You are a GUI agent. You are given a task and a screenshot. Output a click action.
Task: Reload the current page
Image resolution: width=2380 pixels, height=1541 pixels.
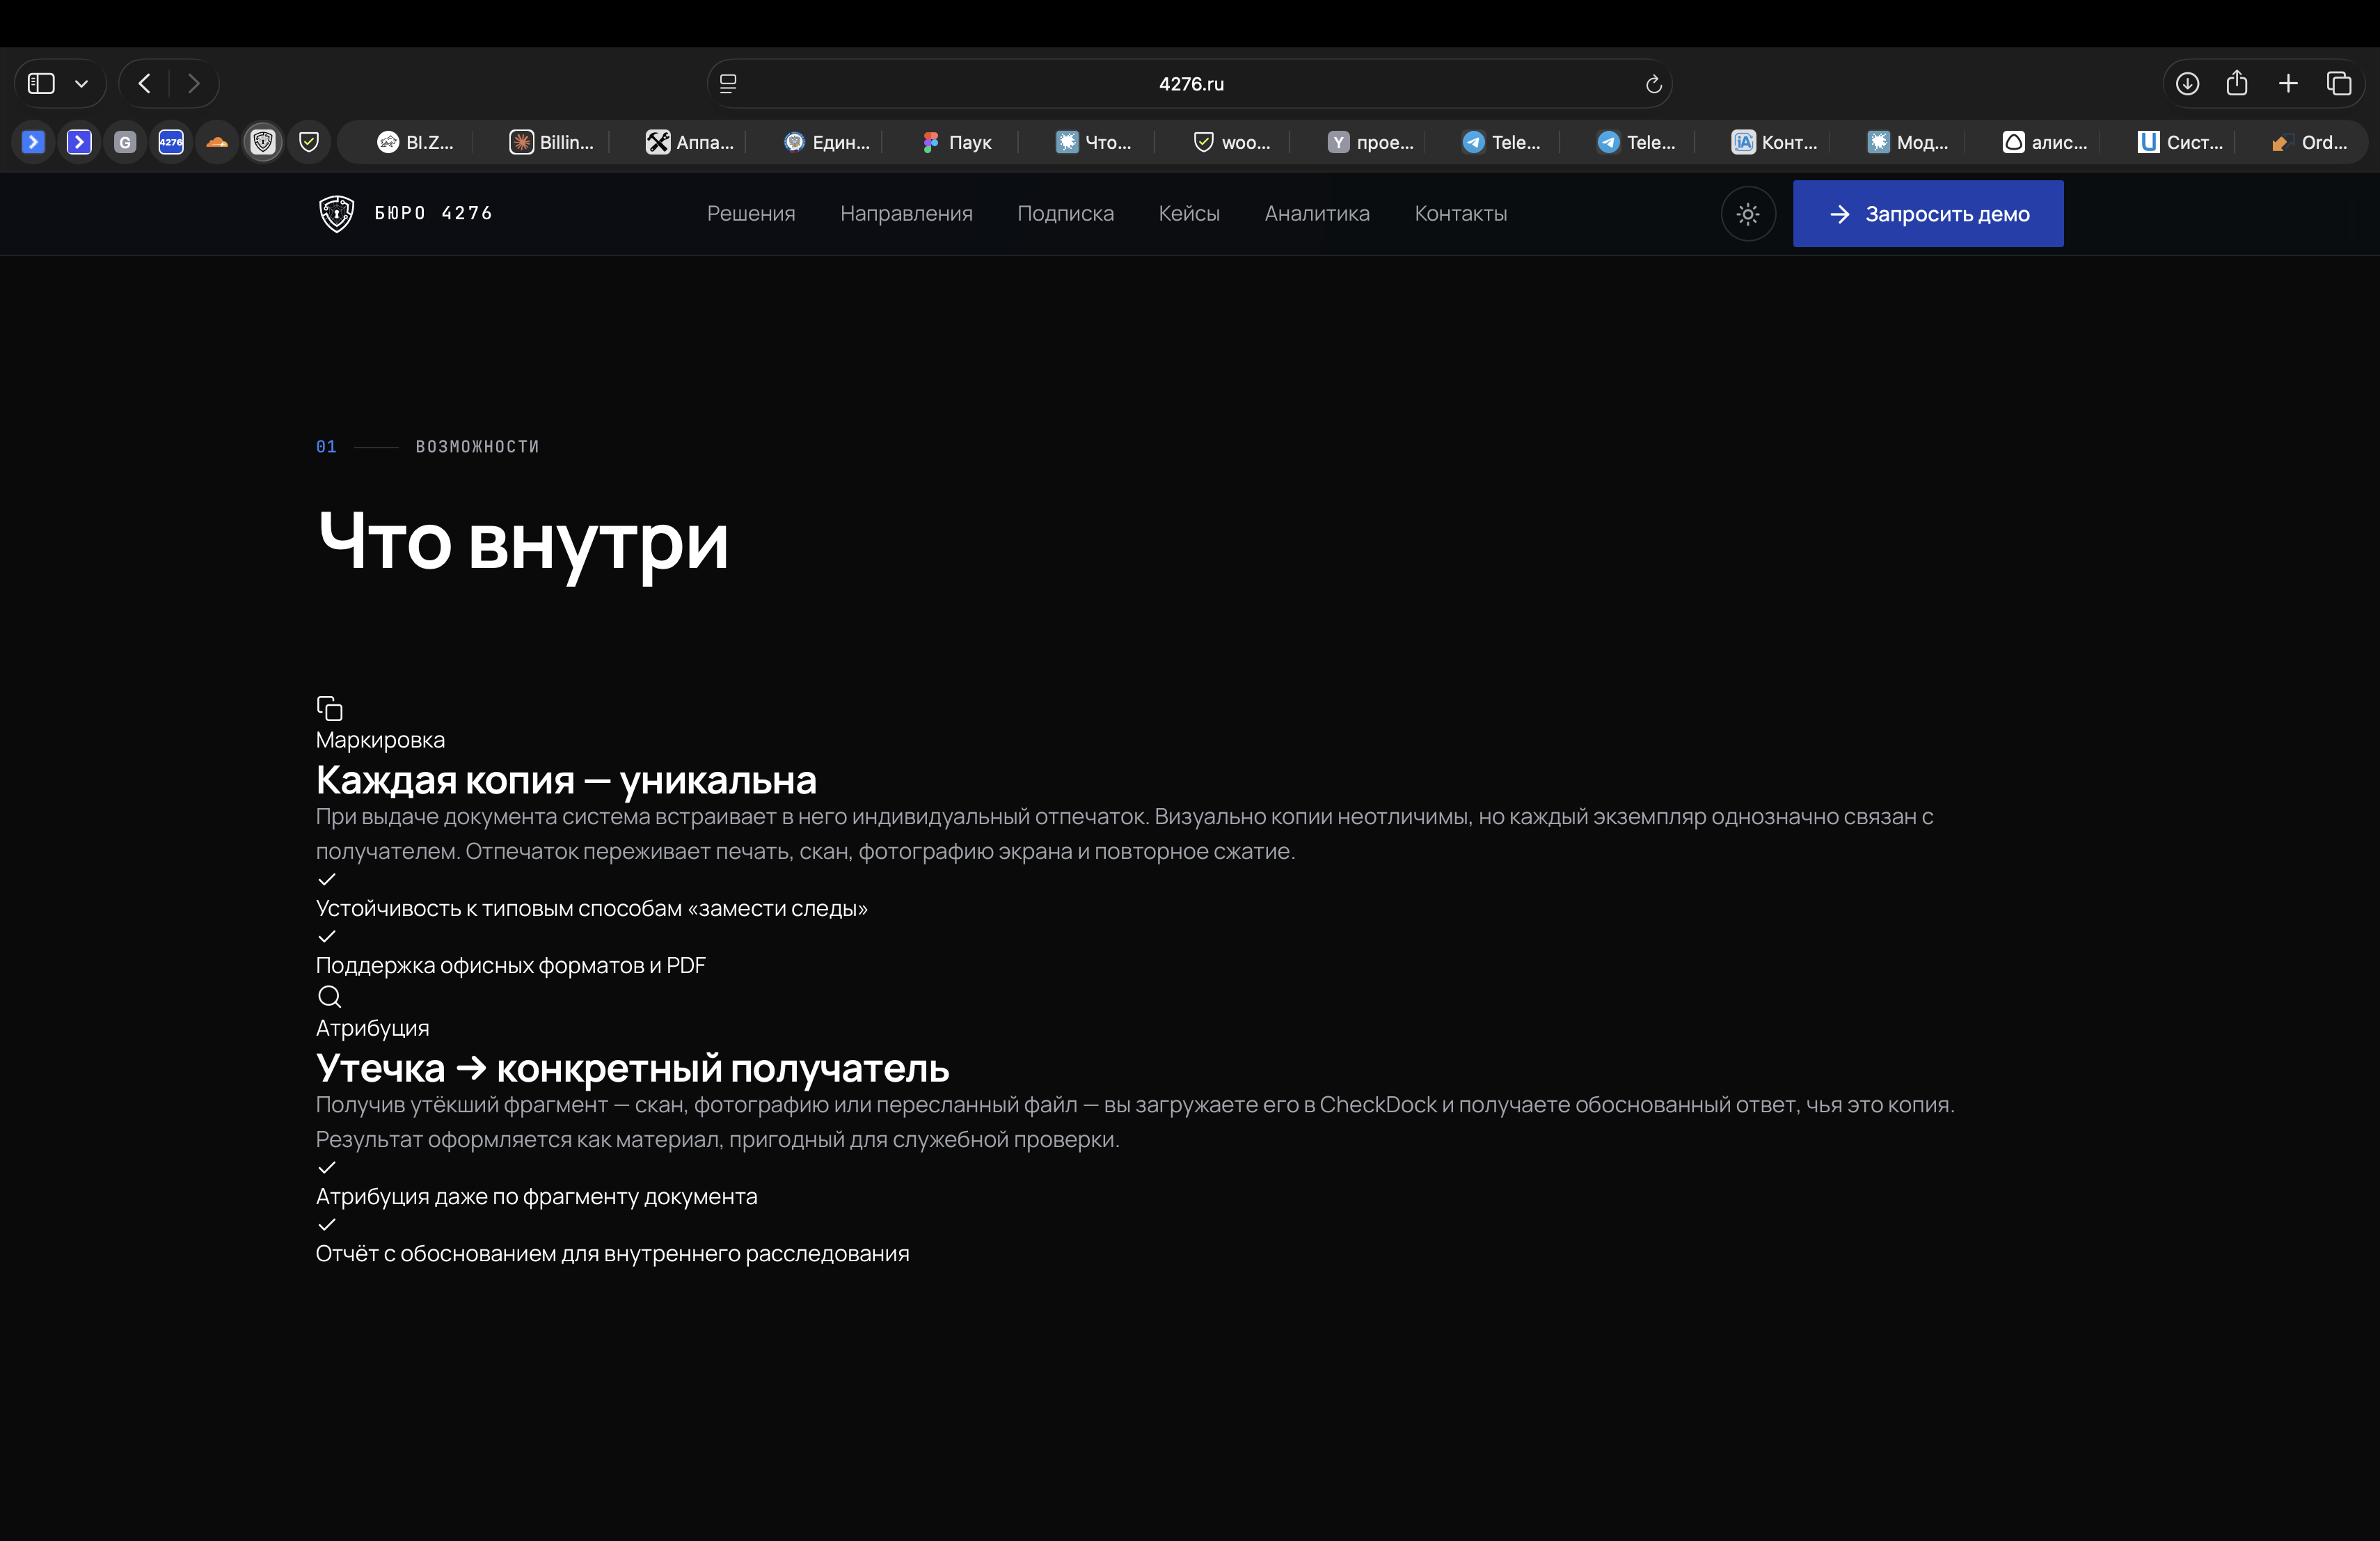click(1653, 84)
